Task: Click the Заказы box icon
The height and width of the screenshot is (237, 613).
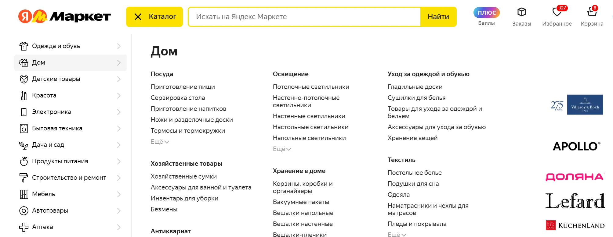Action: [x=521, y=12]
